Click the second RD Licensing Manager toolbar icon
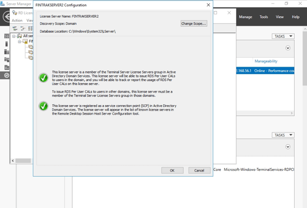Image resolution: width=307 pixels, height=208 pixels. [23, 29]
